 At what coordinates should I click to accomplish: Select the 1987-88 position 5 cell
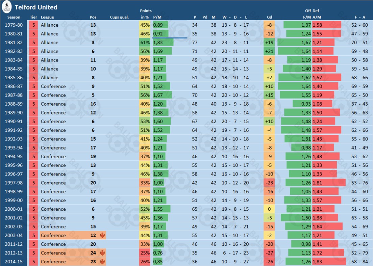(x=93, y=95)
